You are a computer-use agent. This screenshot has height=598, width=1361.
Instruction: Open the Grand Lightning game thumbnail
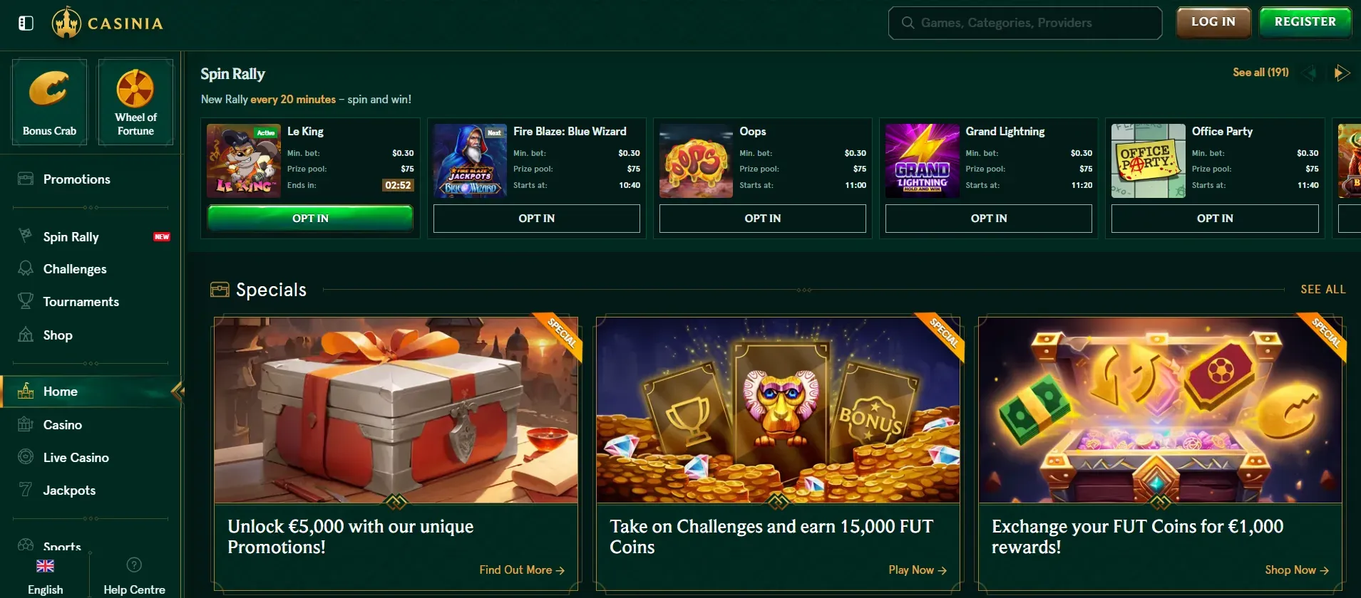[922, 161]
